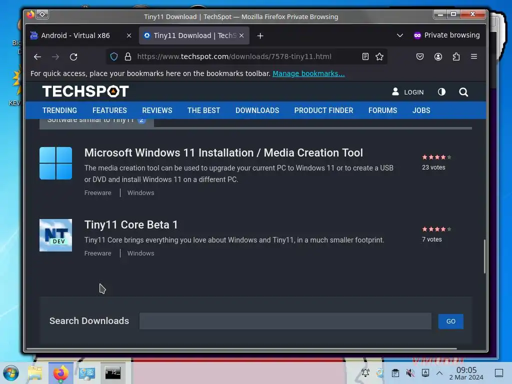Open a new tab with the plus button
512x384 pixels.
(260, 35)
